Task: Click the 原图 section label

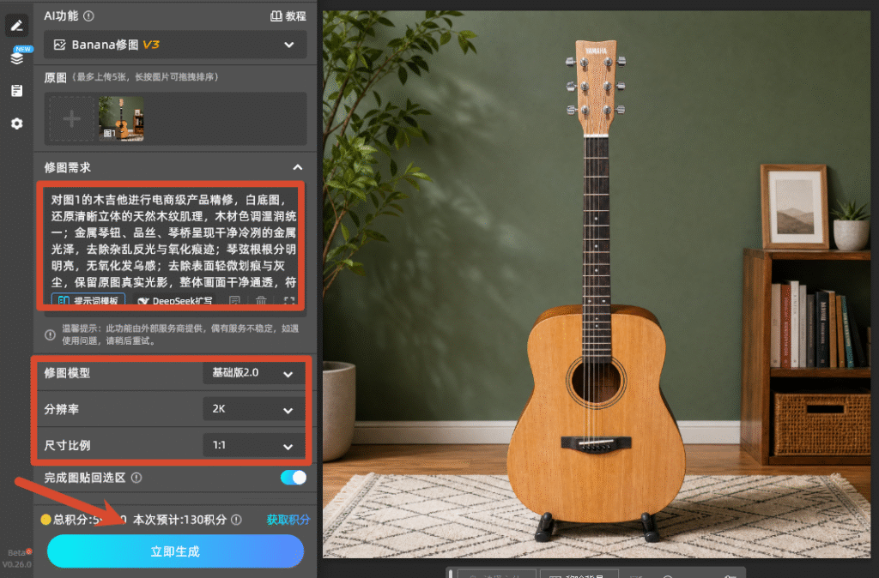Action: (x=55, y=77)
